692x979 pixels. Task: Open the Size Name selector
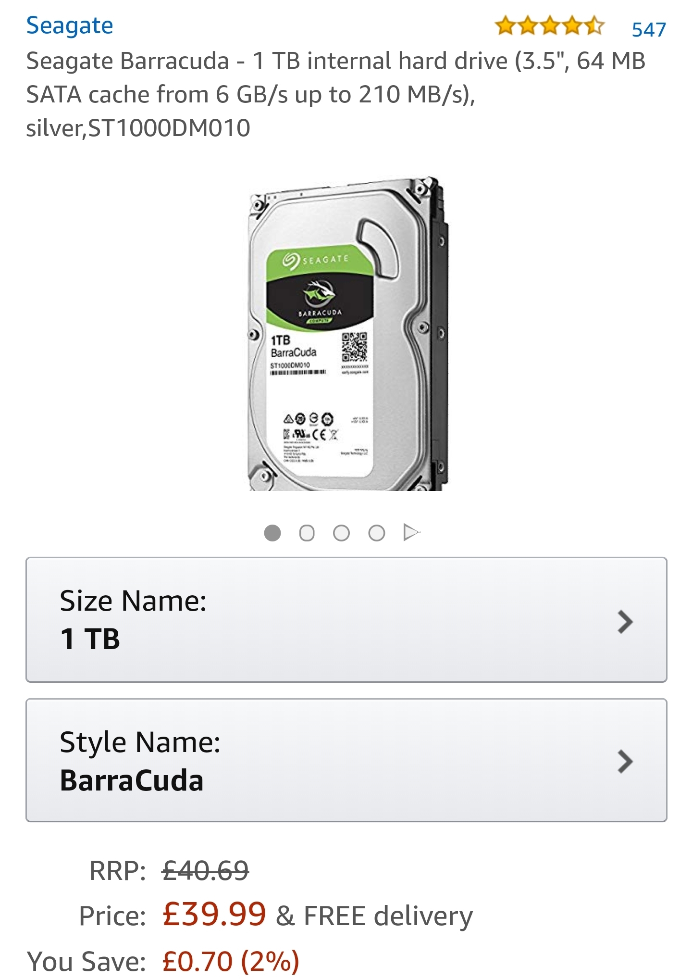click(x=346, y=619)
